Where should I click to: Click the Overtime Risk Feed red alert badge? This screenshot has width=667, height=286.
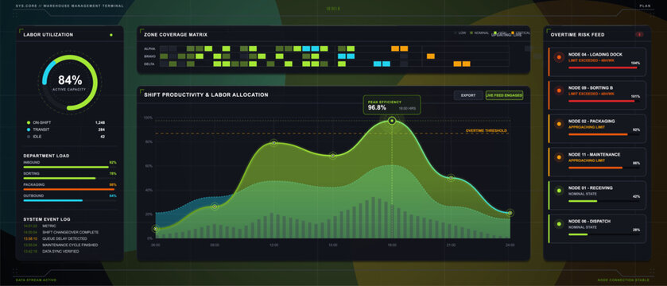pyautogui.click(x=639, y=34)
